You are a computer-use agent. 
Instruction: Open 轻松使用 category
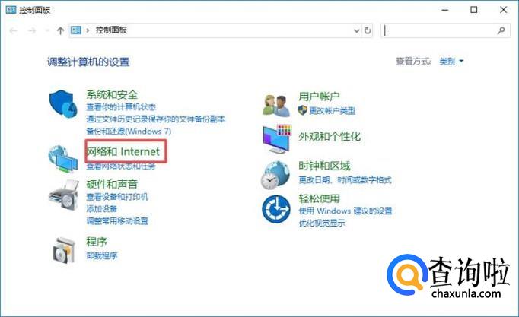click(x=319, y=198)
